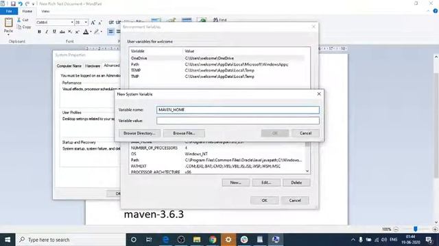Screen dimensions: 439x246
Task: Click the WordPad zoom slider handle
Action: click(416, 229)
